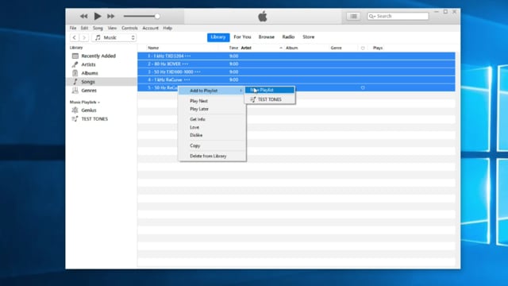The height and width of the screenshot is (286, 508).
Task: Select Artists in the sidebar
Action: click(88, 64)
